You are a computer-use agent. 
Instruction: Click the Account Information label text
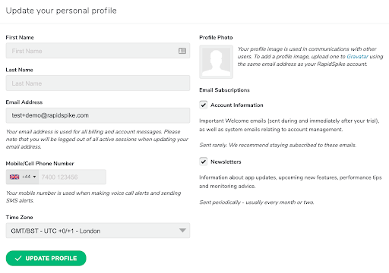(x=237, y=105)
